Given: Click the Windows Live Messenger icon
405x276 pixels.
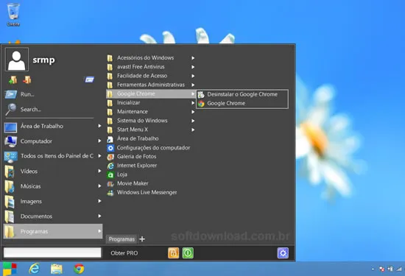Looking at the screenshot, I should point(110,193).
